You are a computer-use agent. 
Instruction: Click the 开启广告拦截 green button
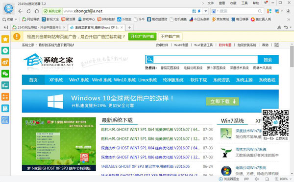pos(142,37)
